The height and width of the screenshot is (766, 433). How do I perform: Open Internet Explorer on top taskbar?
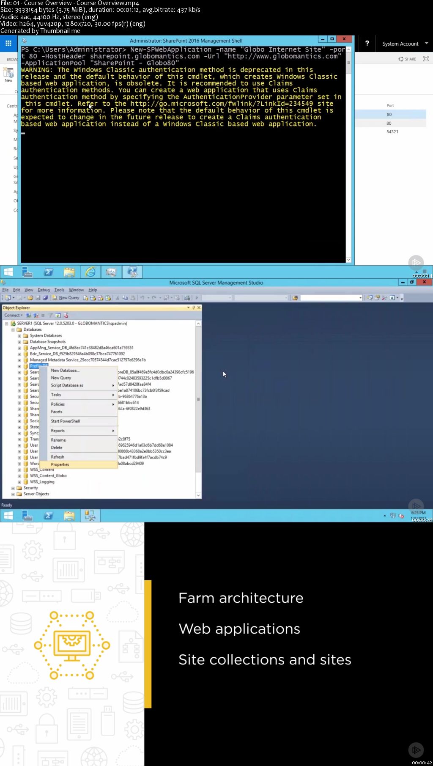90,272
